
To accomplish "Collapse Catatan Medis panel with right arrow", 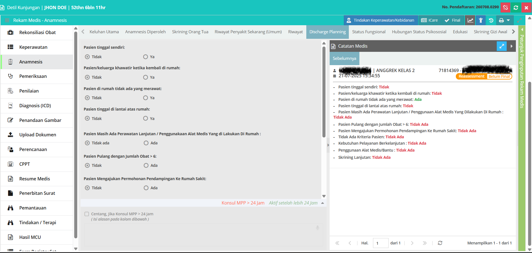I will (x=511, y=46).
